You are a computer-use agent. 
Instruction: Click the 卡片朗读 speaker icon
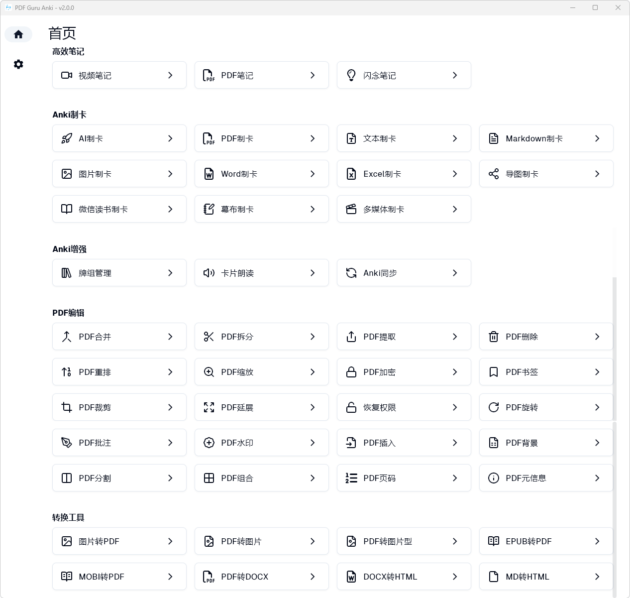209,273
